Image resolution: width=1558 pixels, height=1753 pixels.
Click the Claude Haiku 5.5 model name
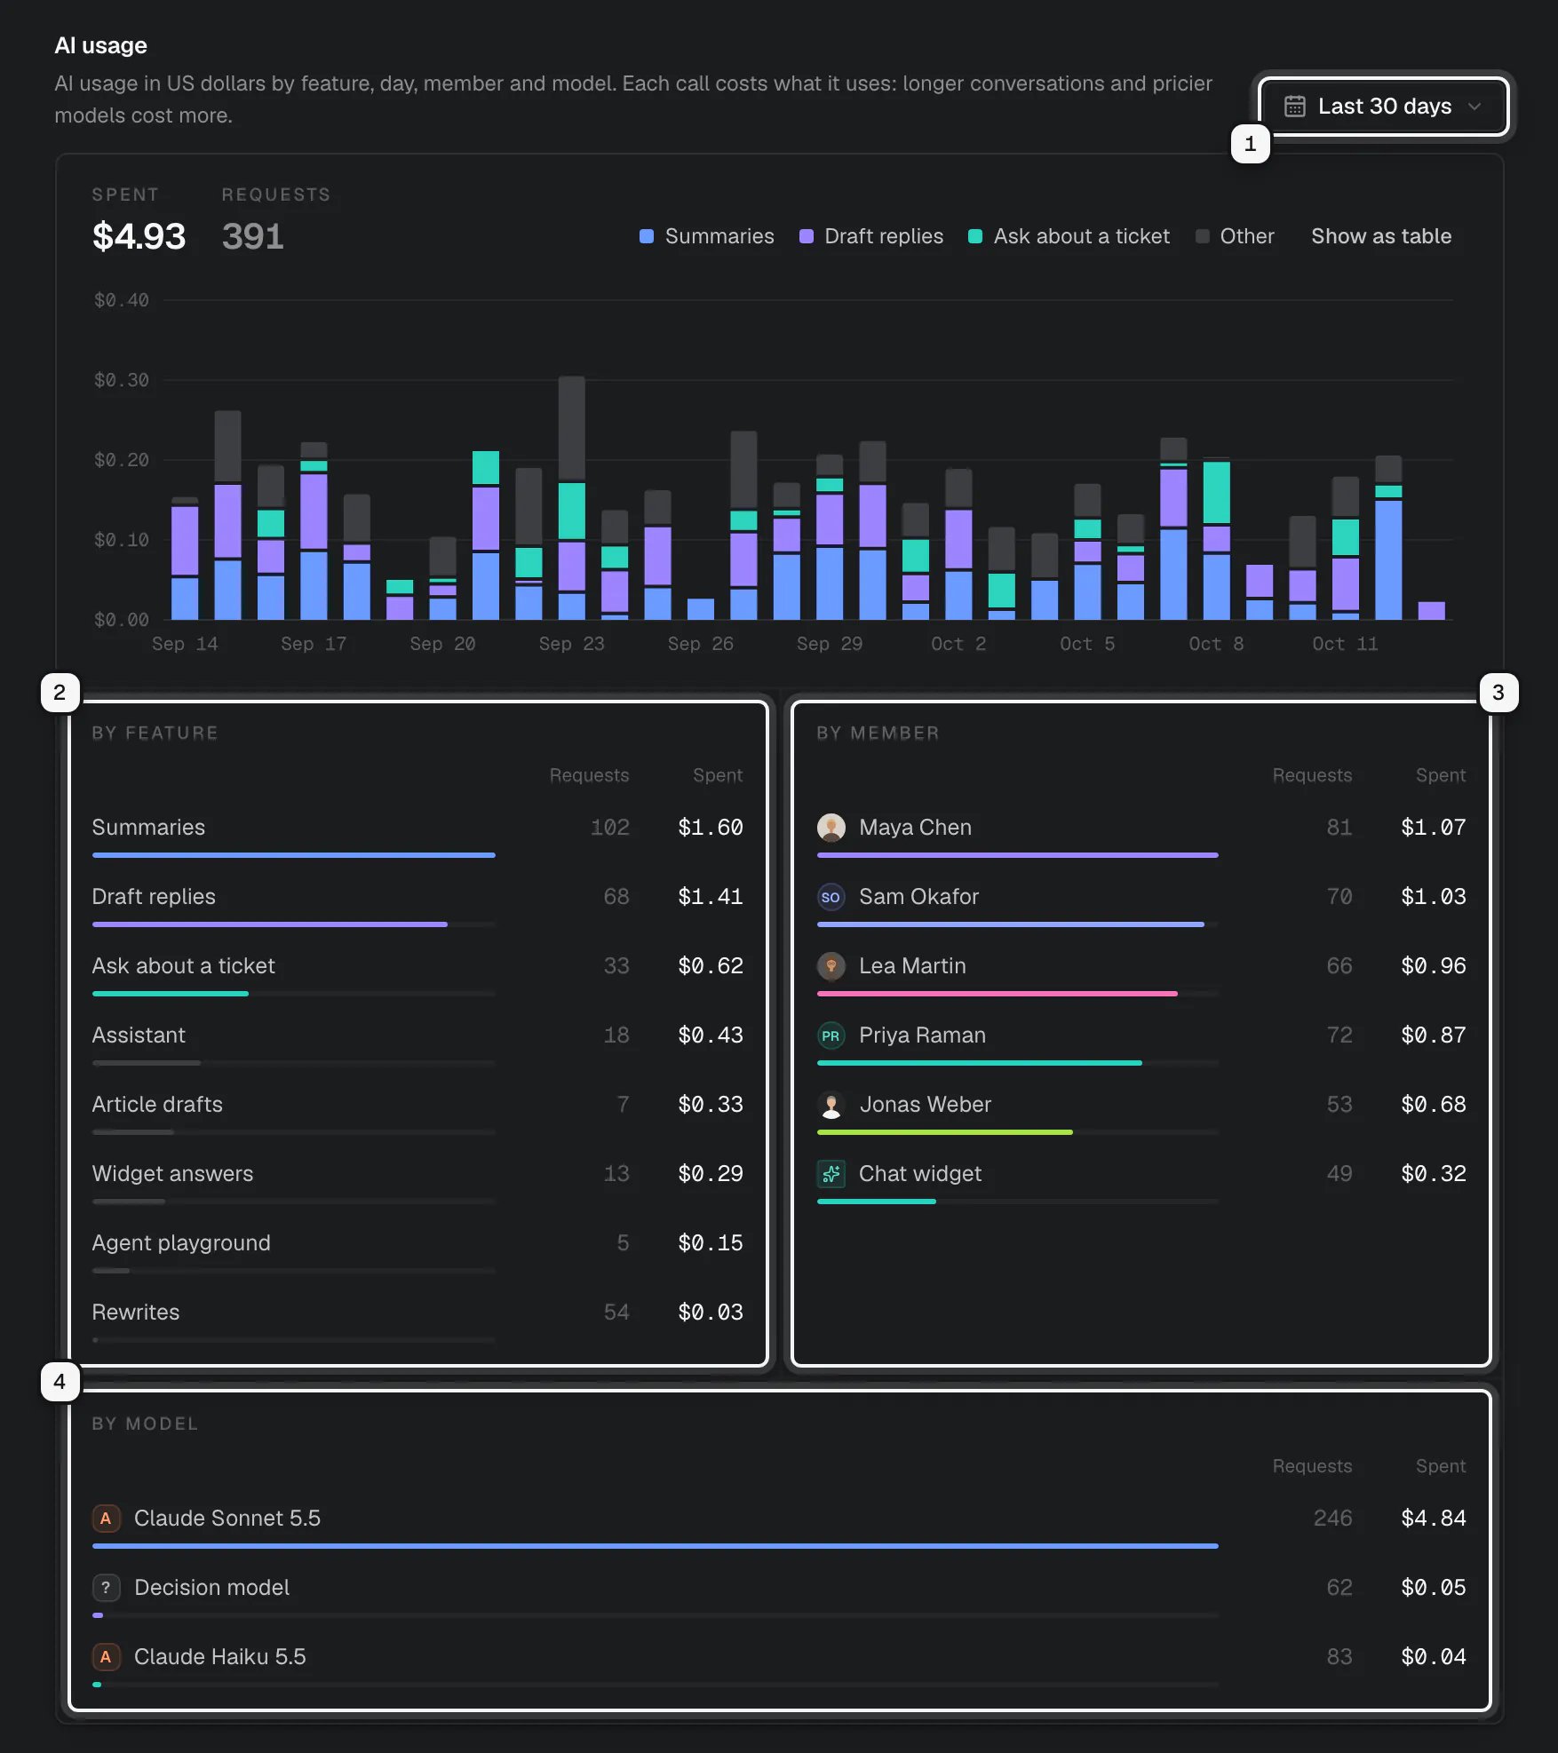click(x=219, y=1657)
